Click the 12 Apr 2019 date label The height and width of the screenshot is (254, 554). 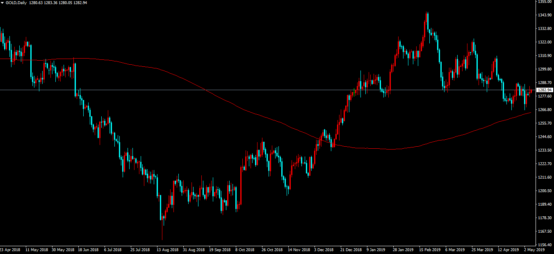click(508, 249)
